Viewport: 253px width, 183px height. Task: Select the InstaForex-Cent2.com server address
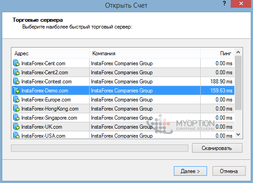point(45,72)
